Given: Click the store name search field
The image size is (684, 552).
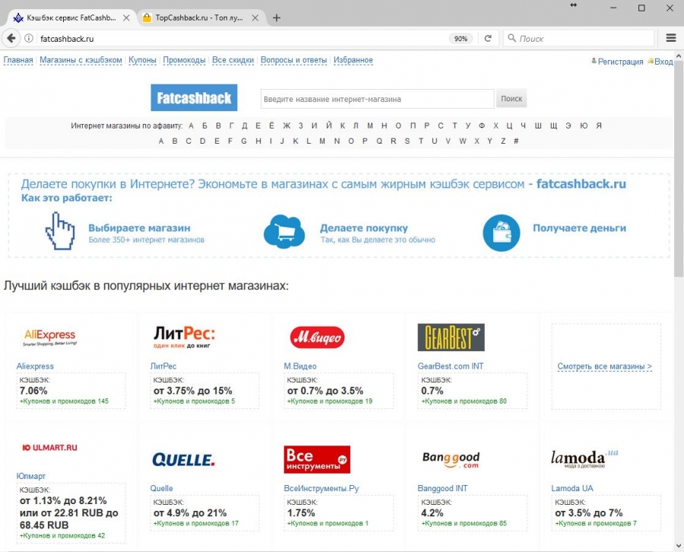Looking at the screenshot, I should click(377, 99).
